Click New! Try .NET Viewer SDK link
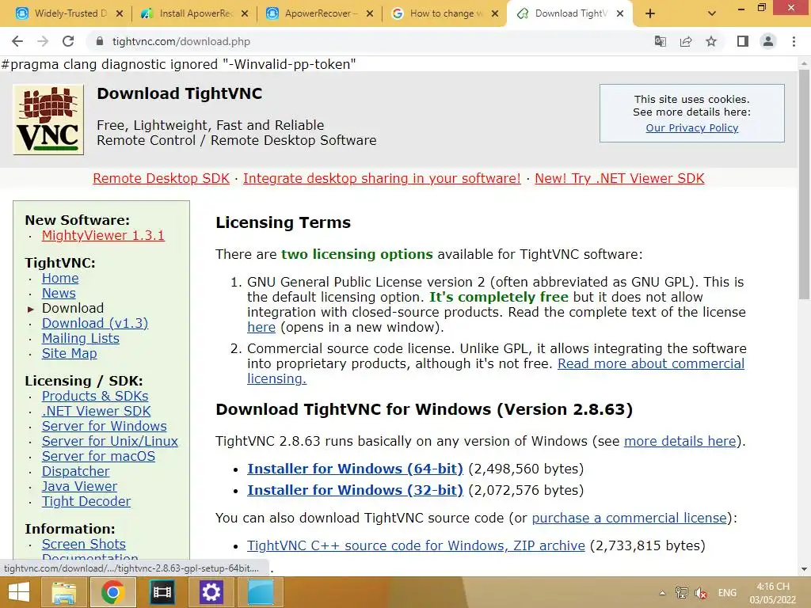This screenshot has height=608, width=811. [x=619, y=178]
